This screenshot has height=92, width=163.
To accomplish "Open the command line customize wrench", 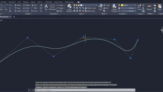I will point(33,90).
